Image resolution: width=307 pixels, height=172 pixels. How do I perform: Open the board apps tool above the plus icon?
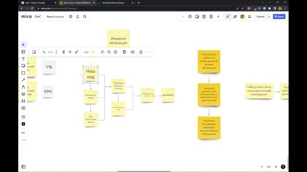click(x=24, y=117)
